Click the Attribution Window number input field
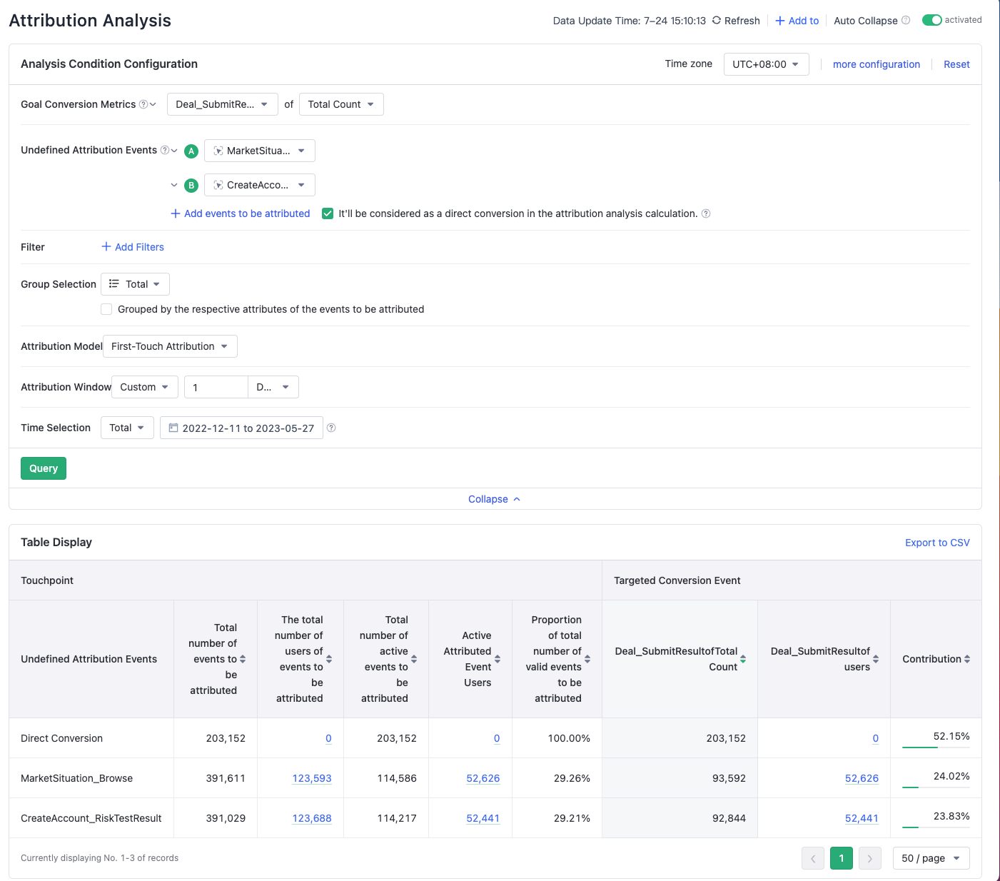 (216, 387)
